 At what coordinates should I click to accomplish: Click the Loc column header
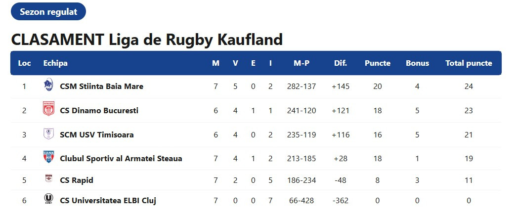(24, 63)
